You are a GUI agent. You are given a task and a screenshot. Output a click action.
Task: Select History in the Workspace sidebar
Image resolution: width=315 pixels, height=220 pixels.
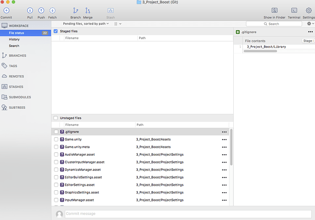pyautogui.click(x=14, y=39)
